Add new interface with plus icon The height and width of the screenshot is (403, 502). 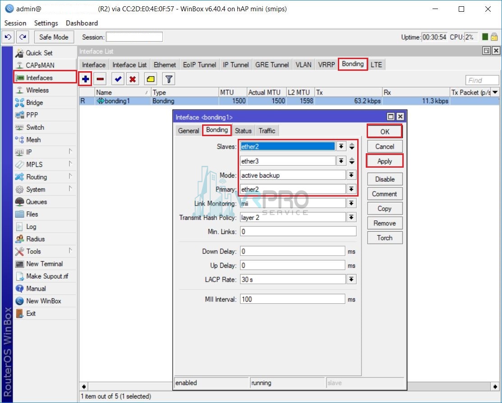coord(86,79)
